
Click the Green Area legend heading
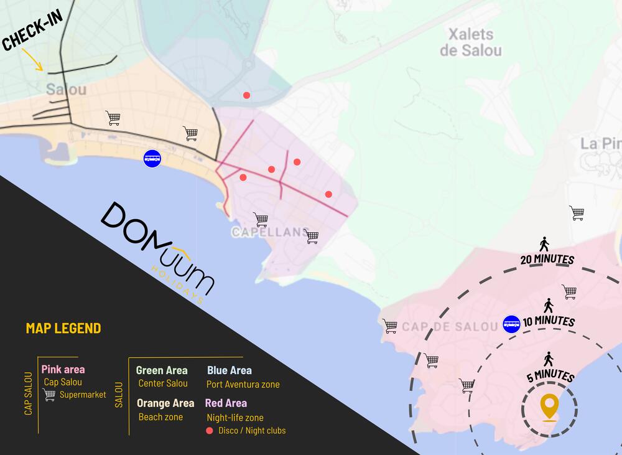pos(162,370)
